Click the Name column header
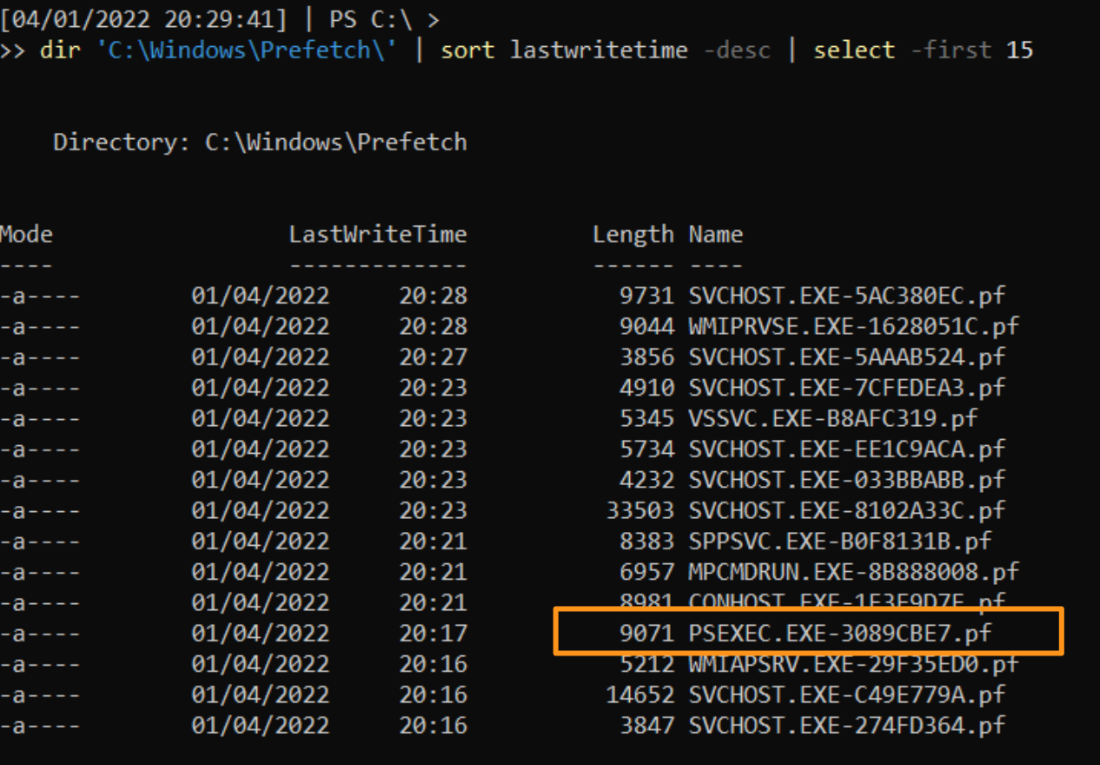The height and width of the screenshot is (765, 1100). click(716, 234)
